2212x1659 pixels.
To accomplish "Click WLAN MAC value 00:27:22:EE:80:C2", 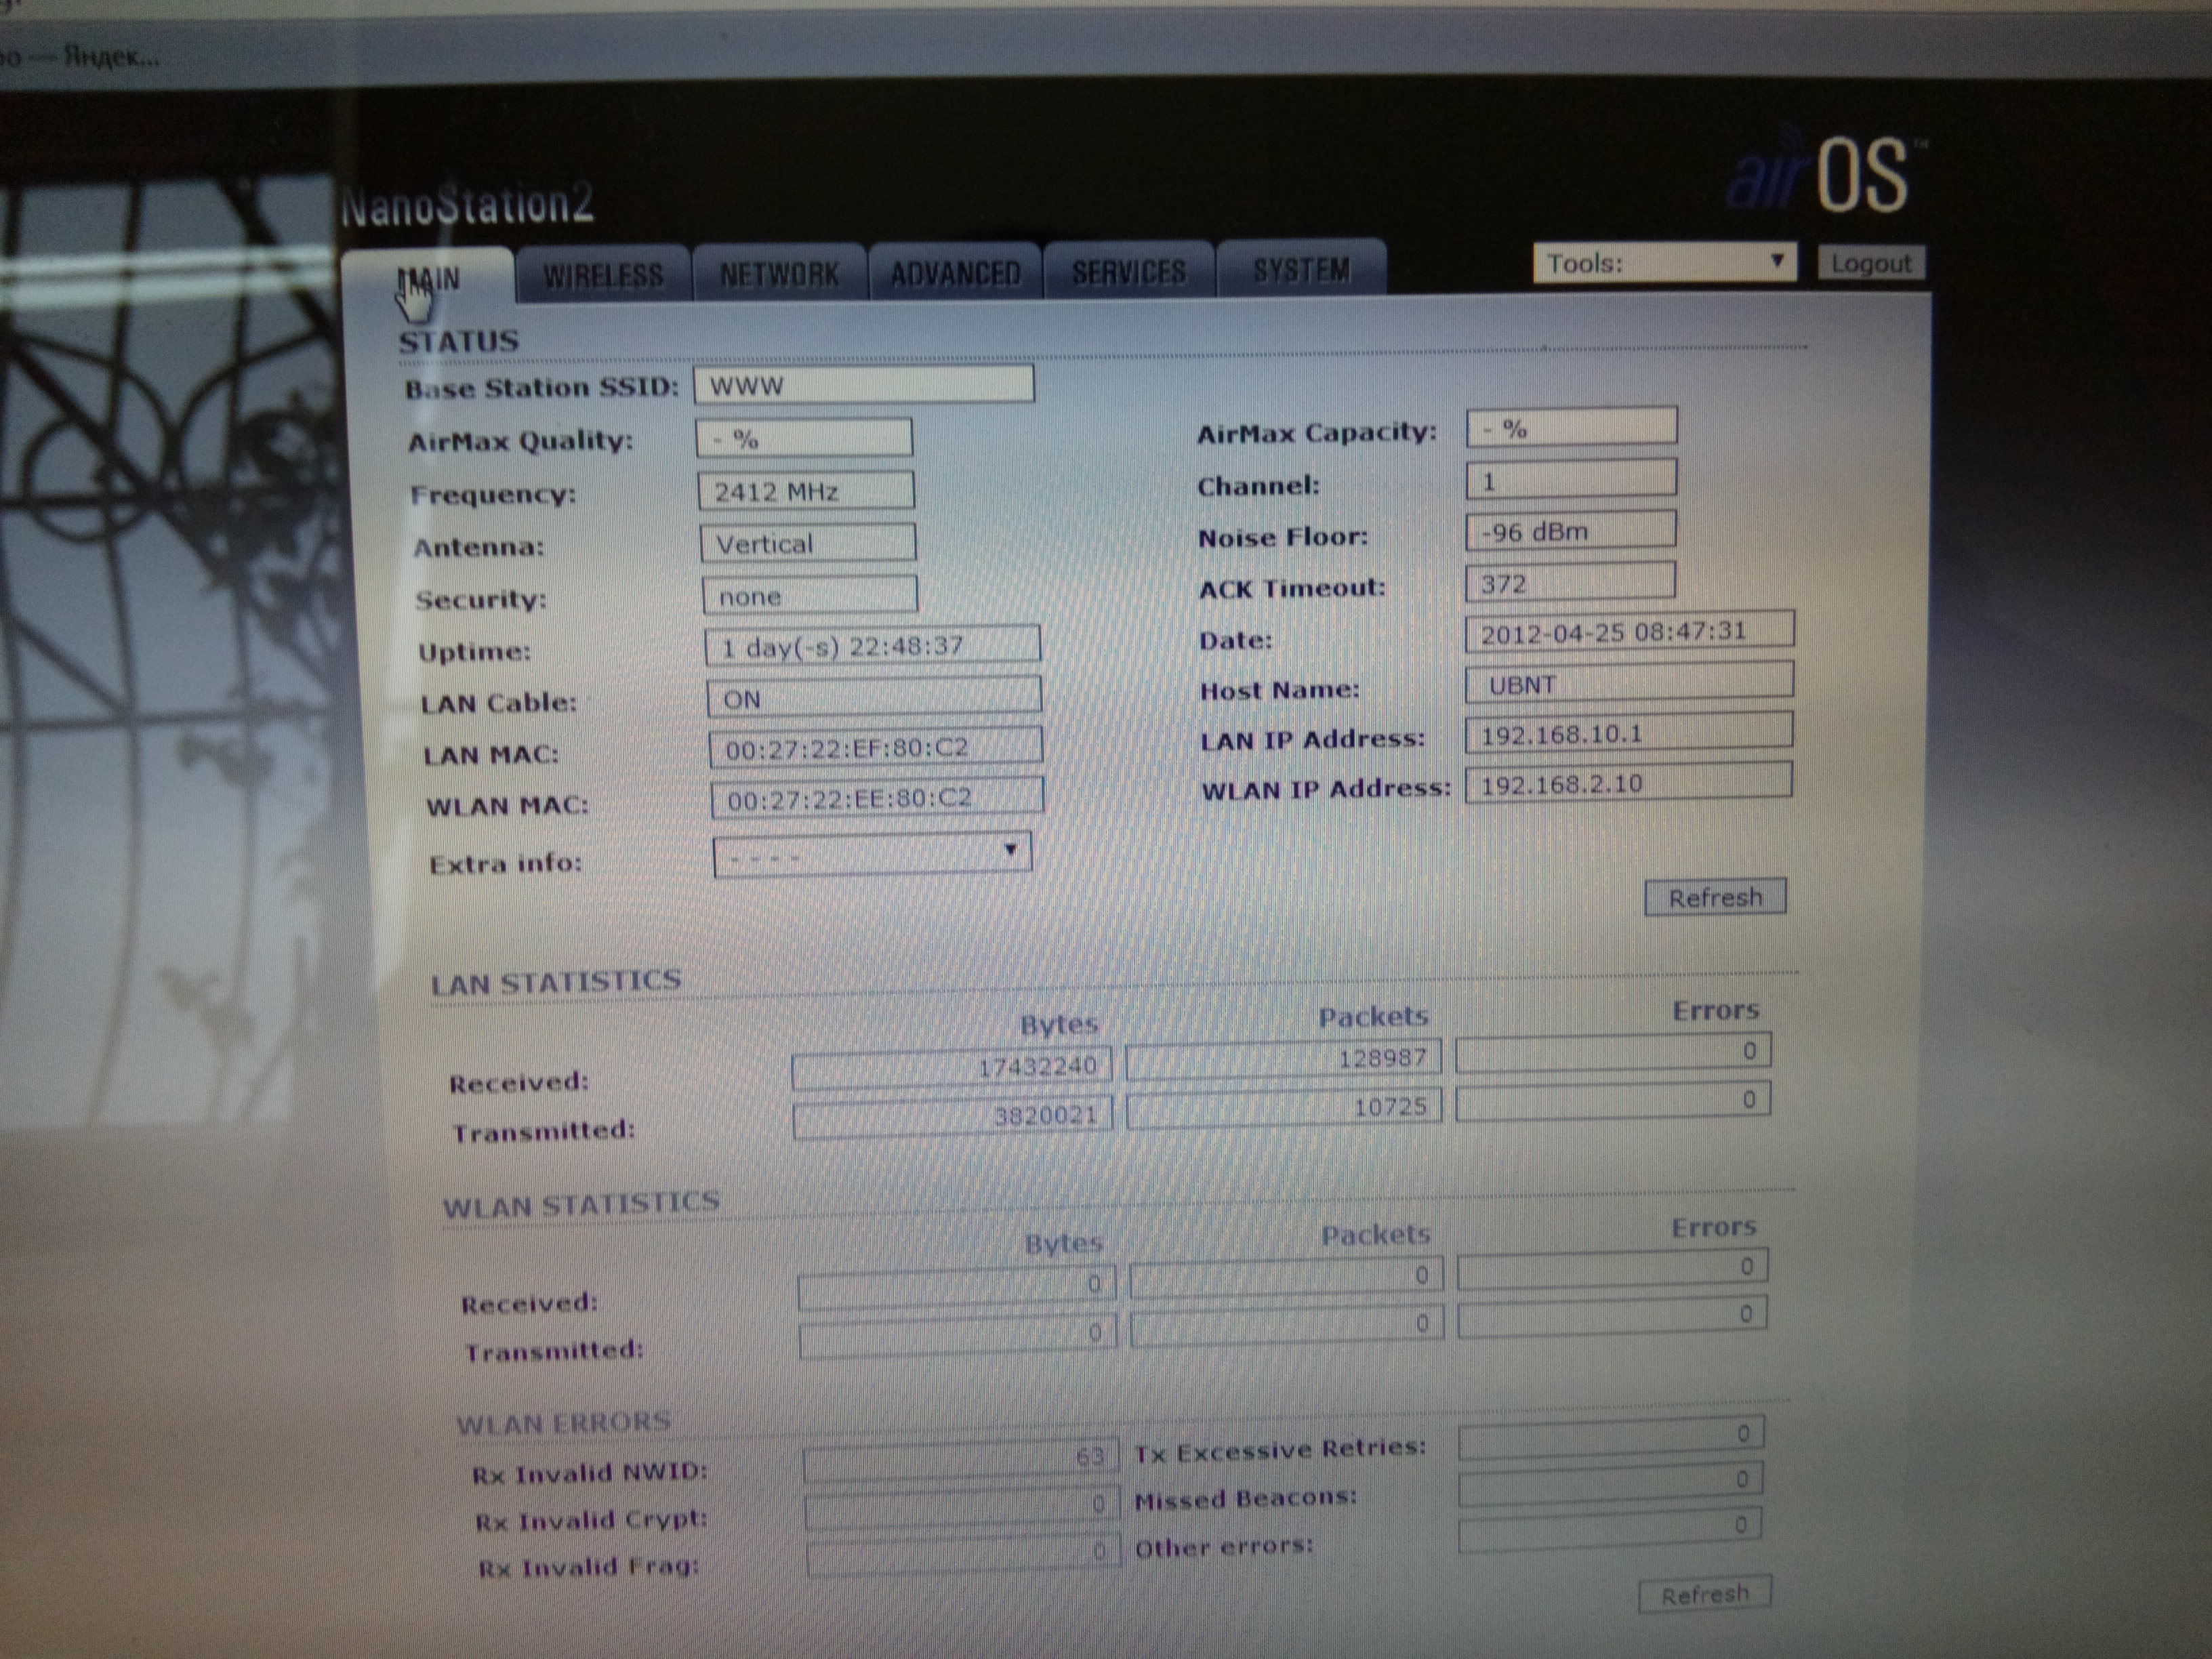I will point(877,797).
